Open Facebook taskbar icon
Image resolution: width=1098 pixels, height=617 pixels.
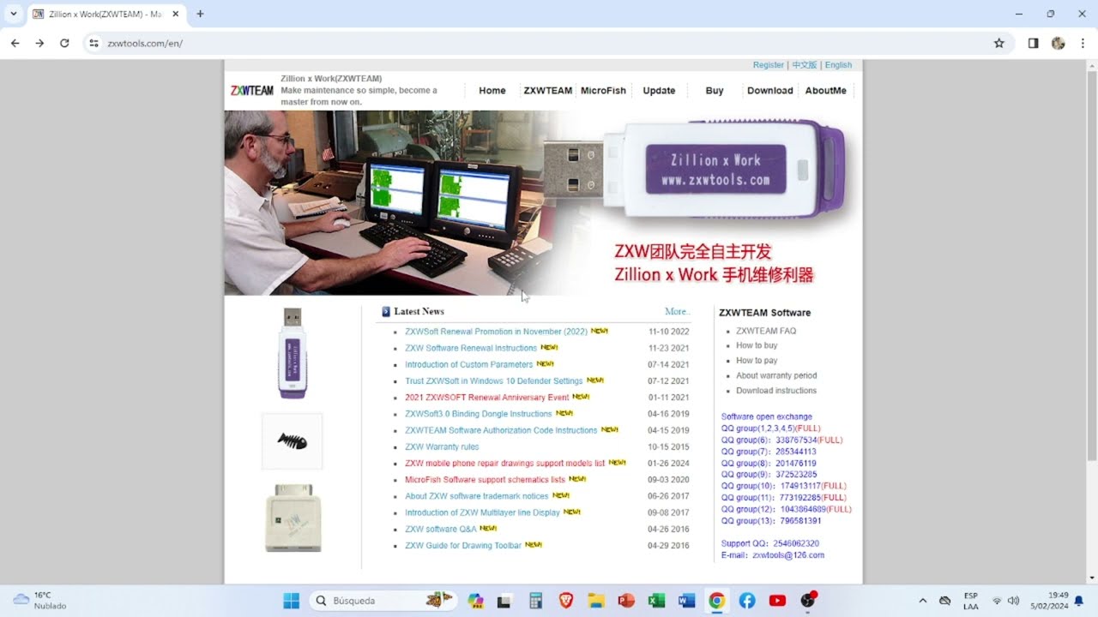coord(747,601)
